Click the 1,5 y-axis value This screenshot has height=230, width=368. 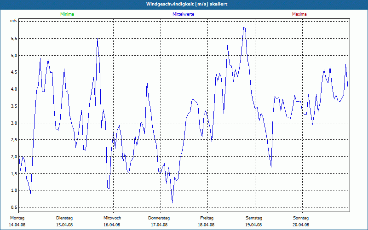click(x=14, y=174)
